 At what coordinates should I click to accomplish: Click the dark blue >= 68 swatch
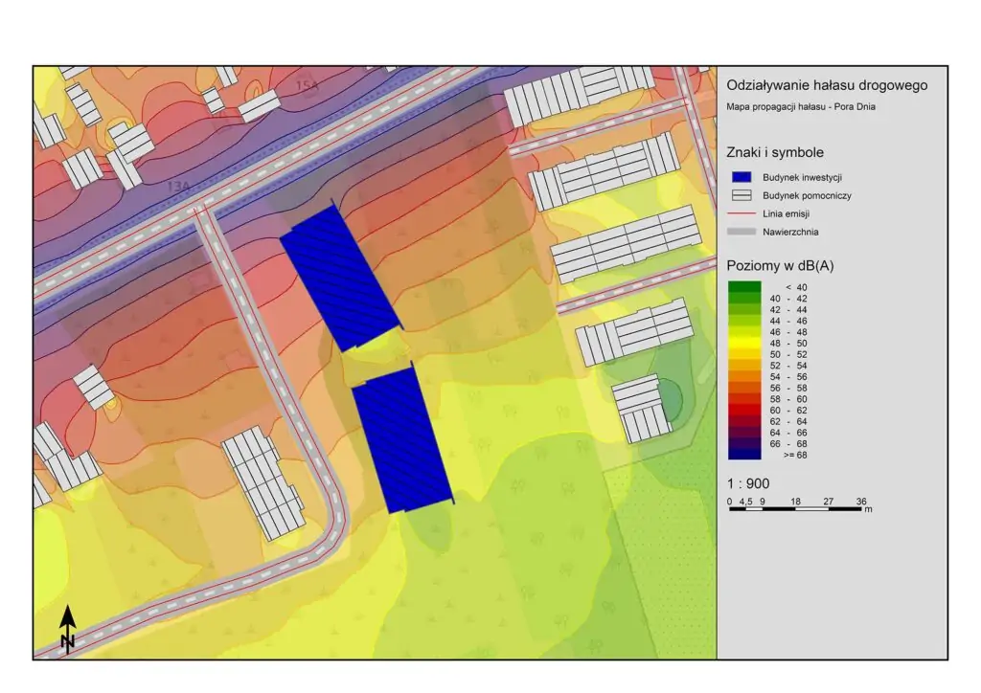[744, 455]
